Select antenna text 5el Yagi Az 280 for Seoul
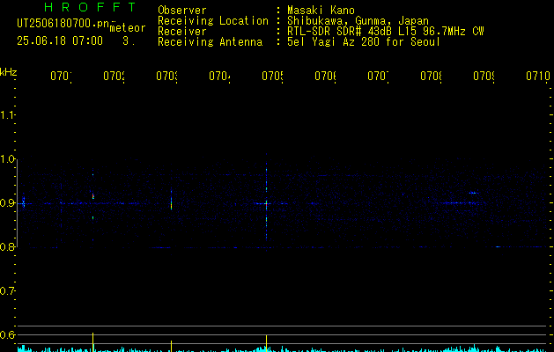Screen dimensions: 554x352 click(x=364, y=42)
